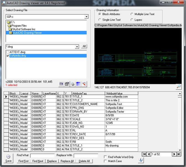
Task: Go to the last record using the navigator
Action: [x=179, y=154]
